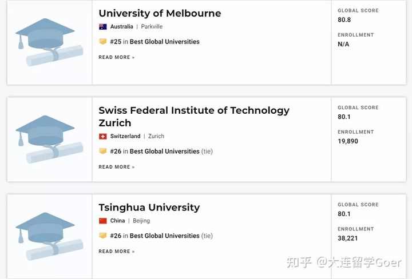This screenshot has width=412, height=279.
Task: Select the Tsinghua enrollment value 38,221
Action: coord(348,238)
